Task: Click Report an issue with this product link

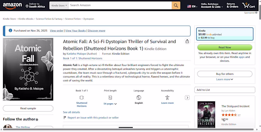Action: pyautogui.click(x=93, y=118)
